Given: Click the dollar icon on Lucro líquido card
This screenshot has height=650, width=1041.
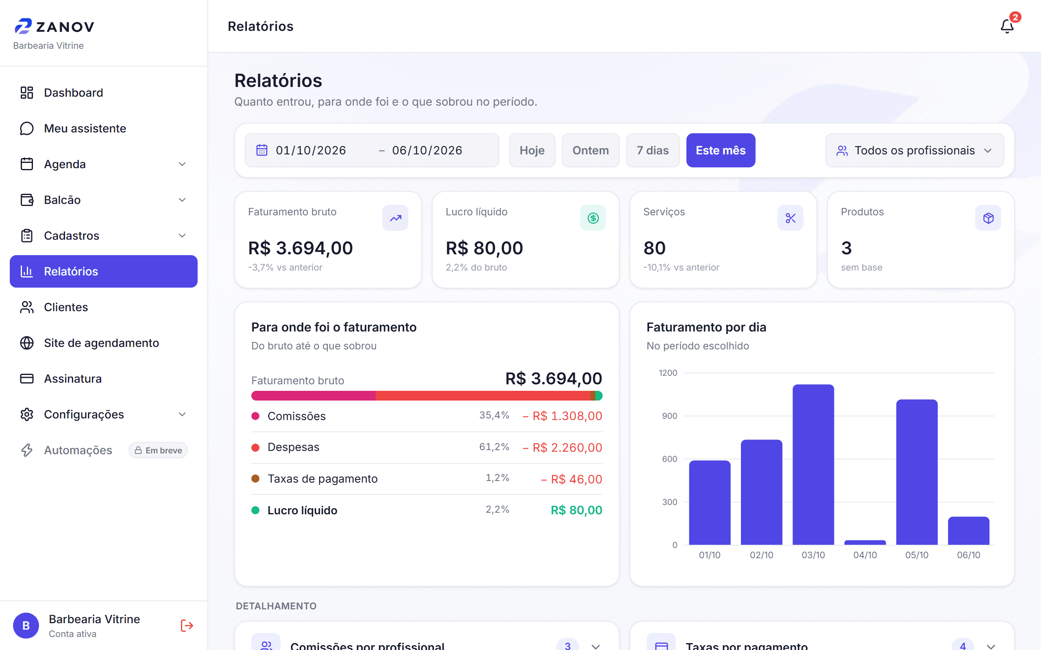Looking at the screenshot, I should (x=593, y=218).
